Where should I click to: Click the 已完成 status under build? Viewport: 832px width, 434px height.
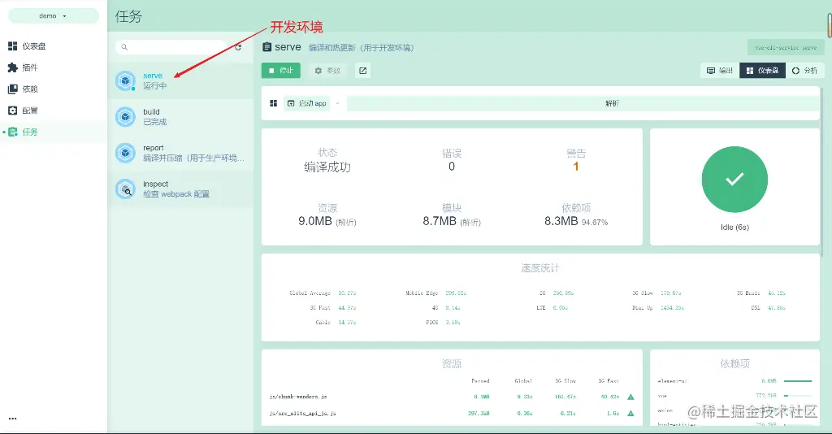coord(155,122)
